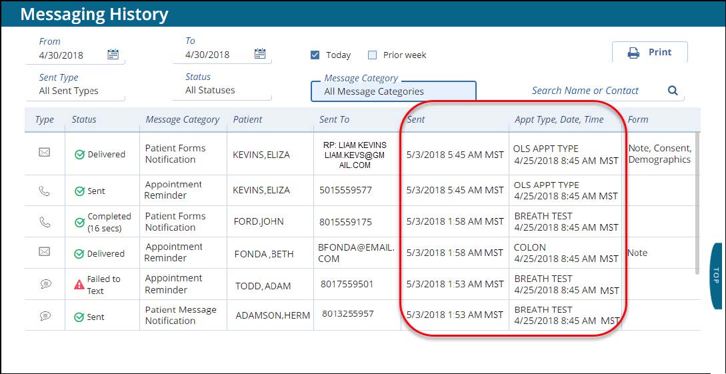Open the Message Category dropdown
Image resolution: width=726 pixels, height=374 pixels.
393,91
